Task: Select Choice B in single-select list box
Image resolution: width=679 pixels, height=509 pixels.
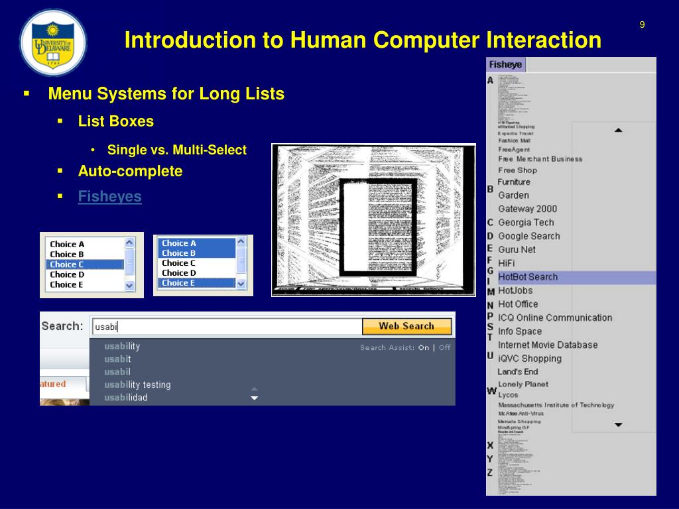Action: [x=85, y=254]
